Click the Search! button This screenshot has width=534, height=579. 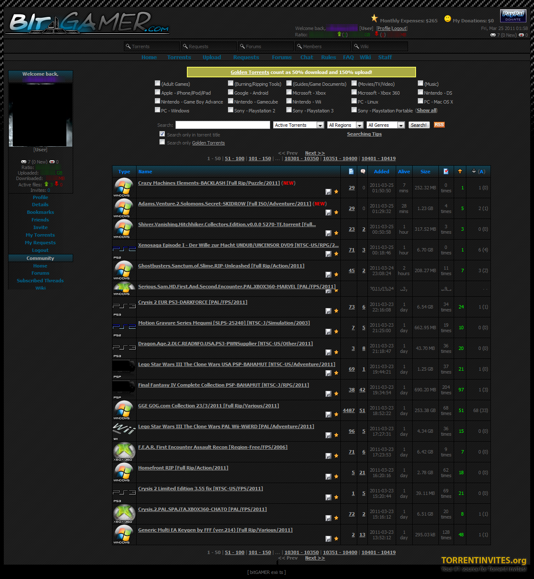click(x=419, y=125)
